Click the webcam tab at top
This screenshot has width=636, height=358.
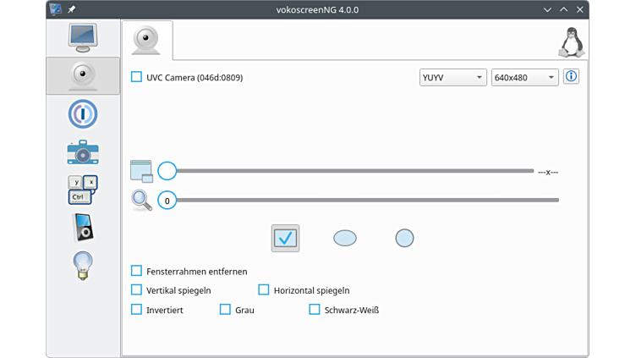[x=146, y=40]
